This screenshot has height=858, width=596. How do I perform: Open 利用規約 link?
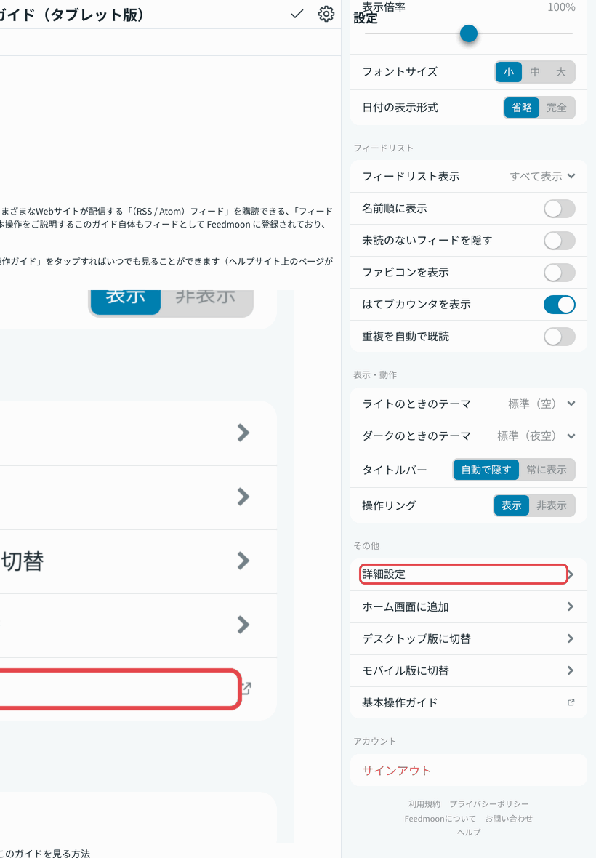(424, 803)
